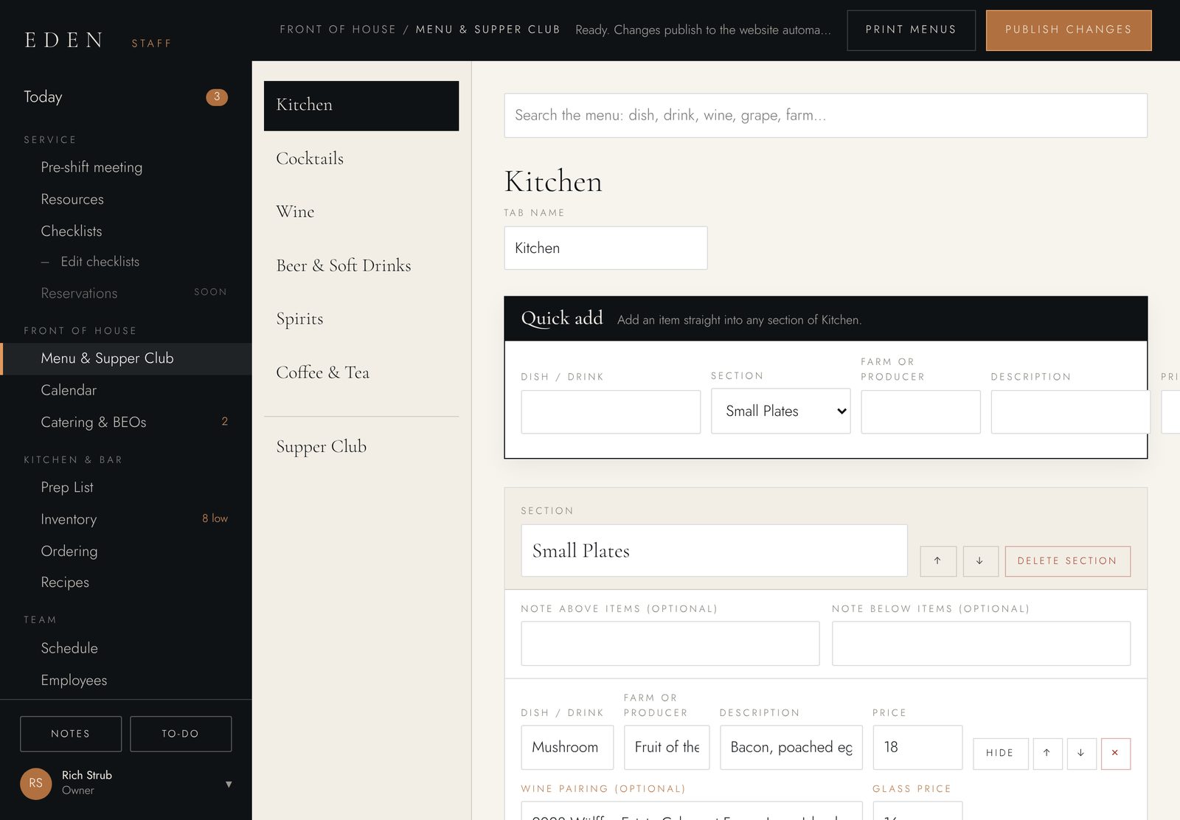1180x820 pixels.
Task: Select the Kitchen tab
Action: (361, 106)
